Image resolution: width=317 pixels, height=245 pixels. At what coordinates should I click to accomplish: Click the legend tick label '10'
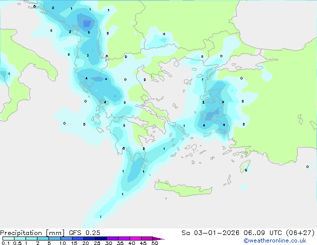point(62,243)
